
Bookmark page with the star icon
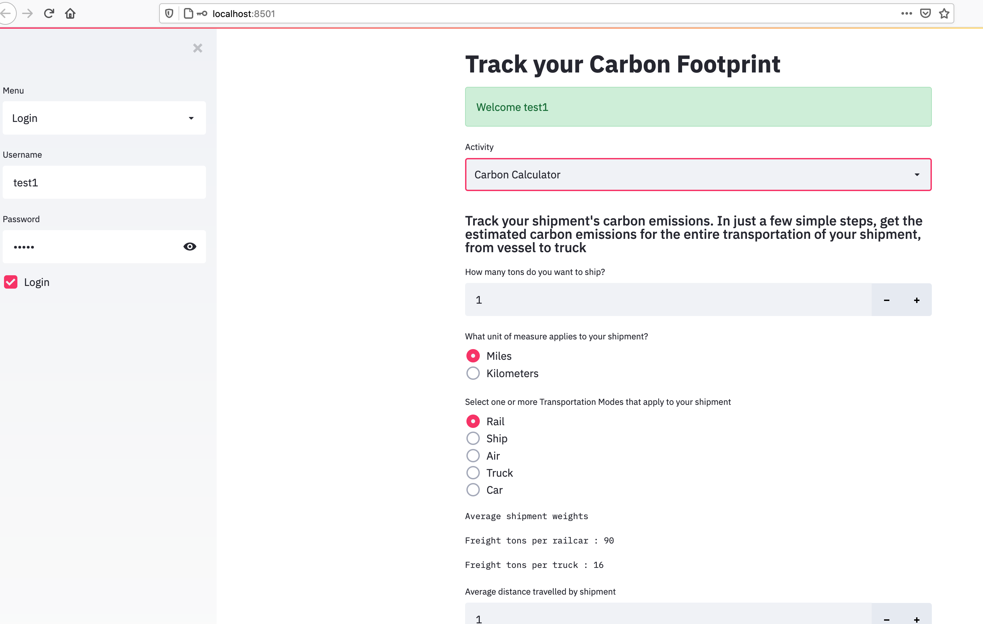944,13
